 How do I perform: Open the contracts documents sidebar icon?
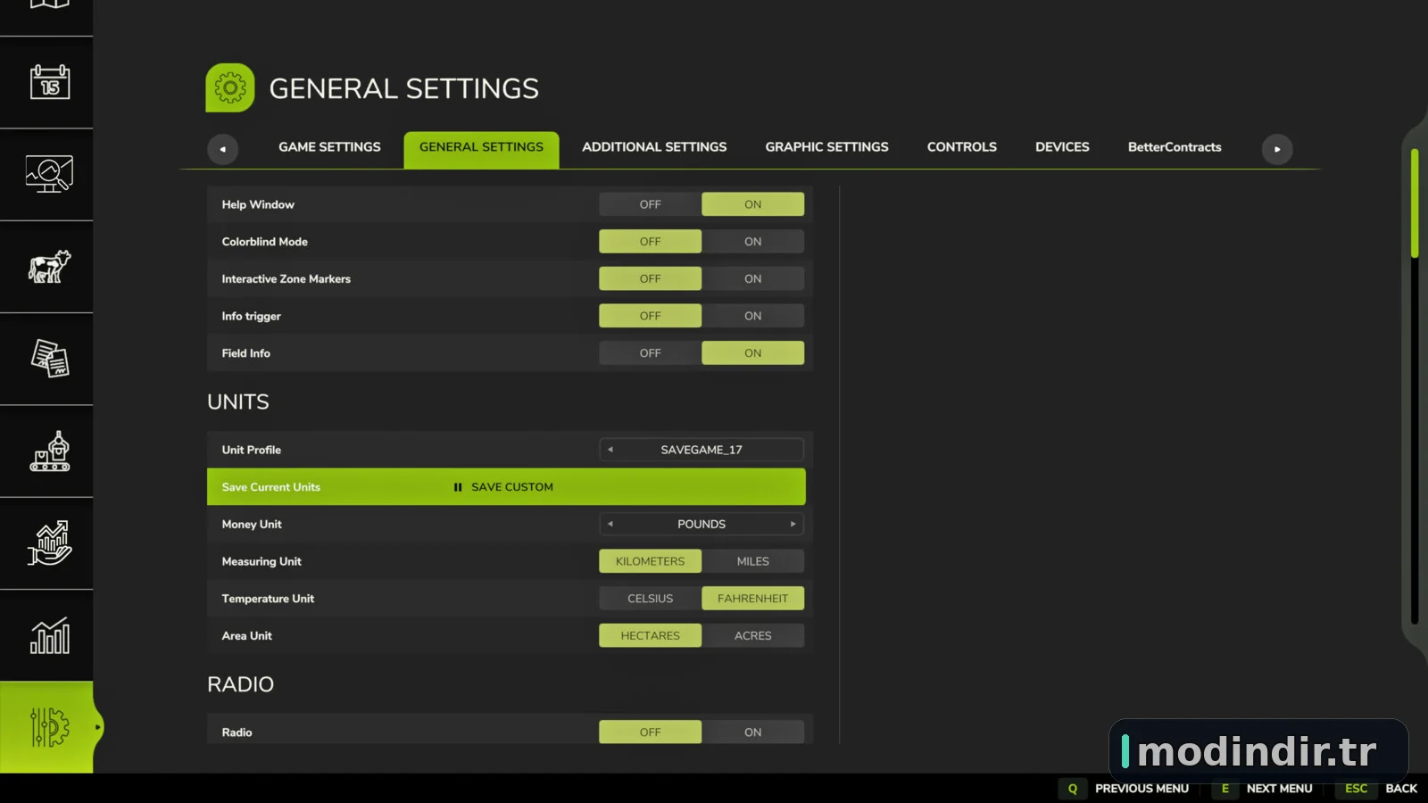tap(50, 359)
